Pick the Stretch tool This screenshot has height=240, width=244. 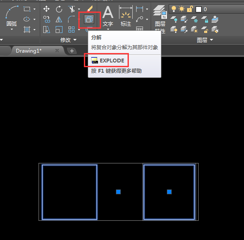46,30
